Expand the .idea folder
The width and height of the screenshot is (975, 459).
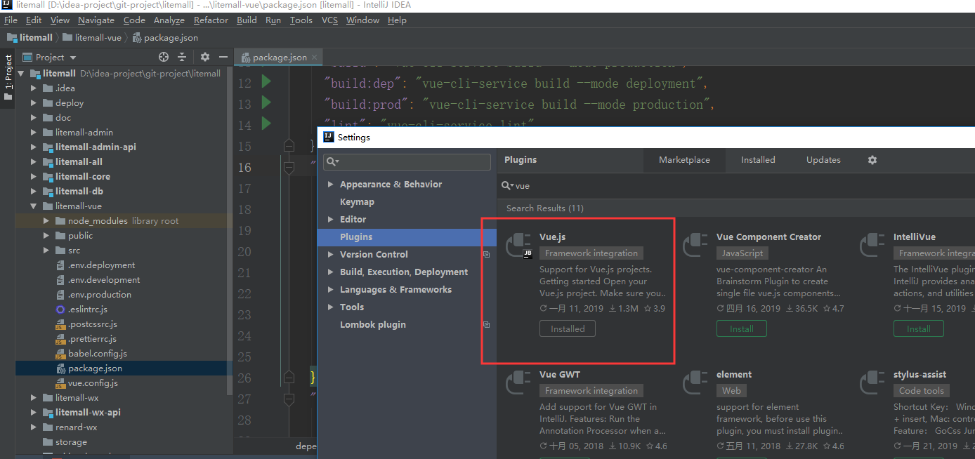tap(34, 88)
